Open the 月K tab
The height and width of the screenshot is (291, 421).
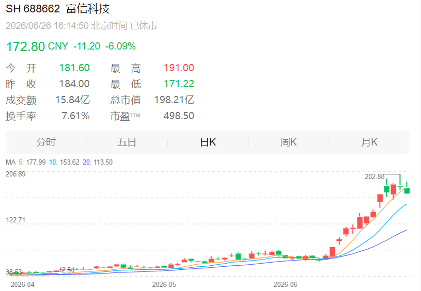click(x=369, y=142)
